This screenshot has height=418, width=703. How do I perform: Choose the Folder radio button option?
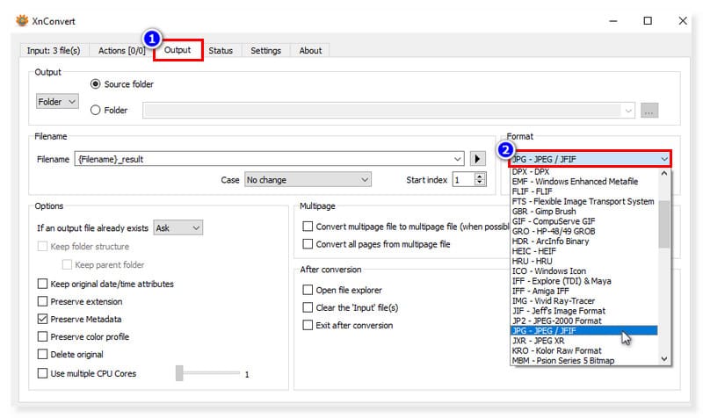tap(96, 111)
